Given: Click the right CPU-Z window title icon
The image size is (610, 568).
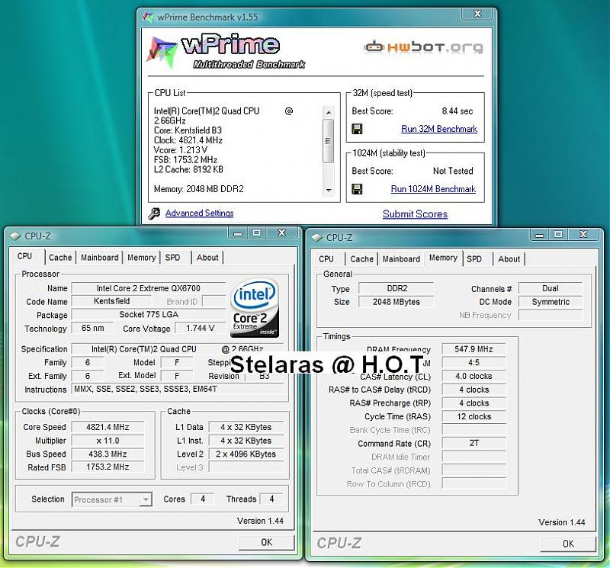Looking at the screenshot, I should pyautogui.click(x=316, y=238).
